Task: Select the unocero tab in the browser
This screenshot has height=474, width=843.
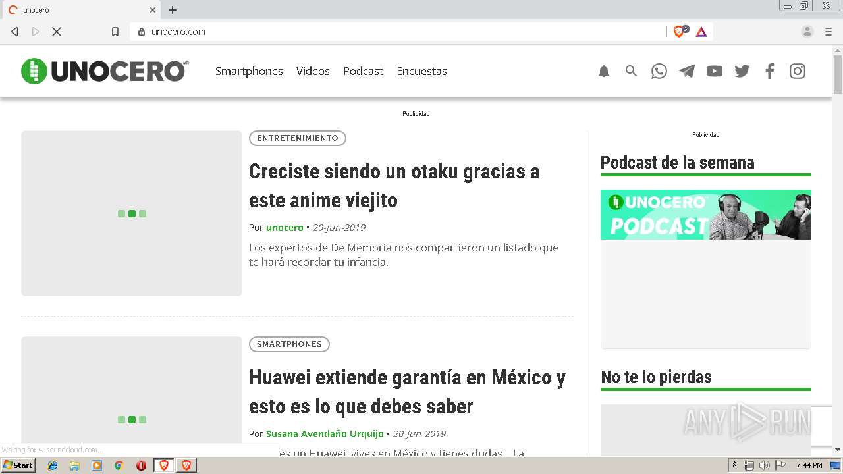Action: (80, 10)
